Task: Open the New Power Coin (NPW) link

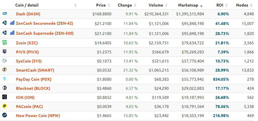Action: (38, 116)
